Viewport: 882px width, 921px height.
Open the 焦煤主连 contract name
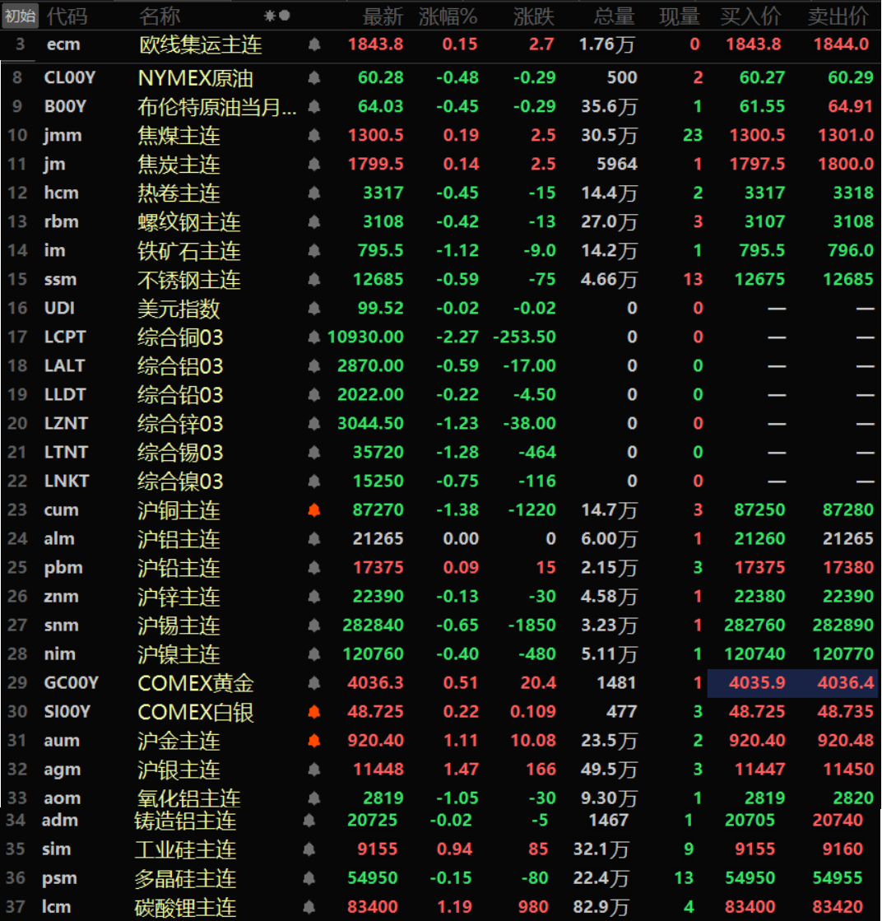pyautogui.click(x=179, y=136)
